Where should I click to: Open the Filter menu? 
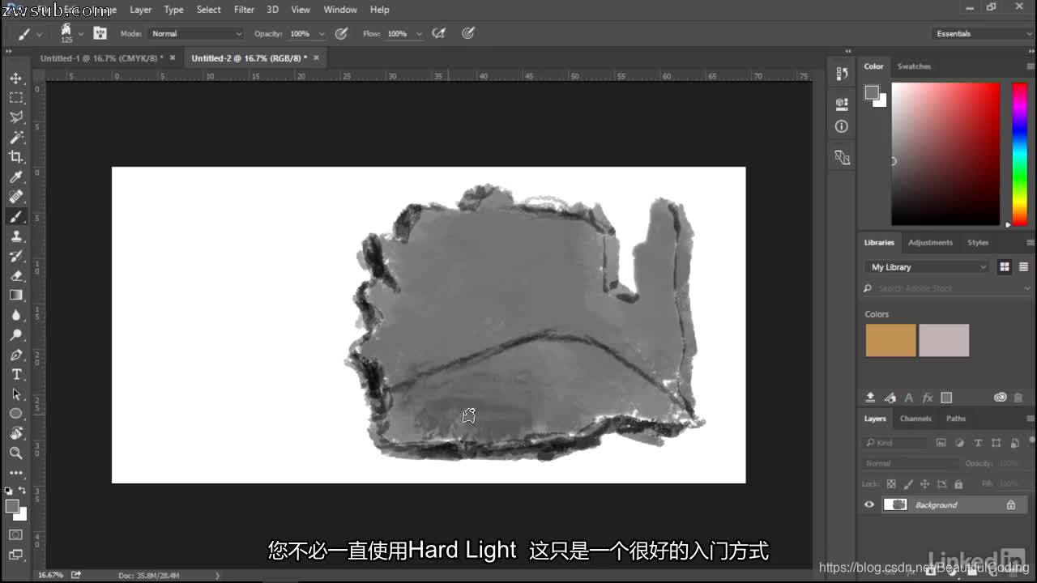(244, 10)
